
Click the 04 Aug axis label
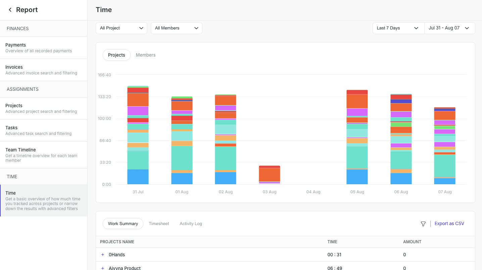314,192
